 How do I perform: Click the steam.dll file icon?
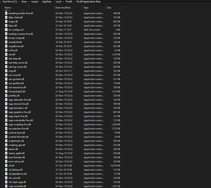[x=6, y=149]
